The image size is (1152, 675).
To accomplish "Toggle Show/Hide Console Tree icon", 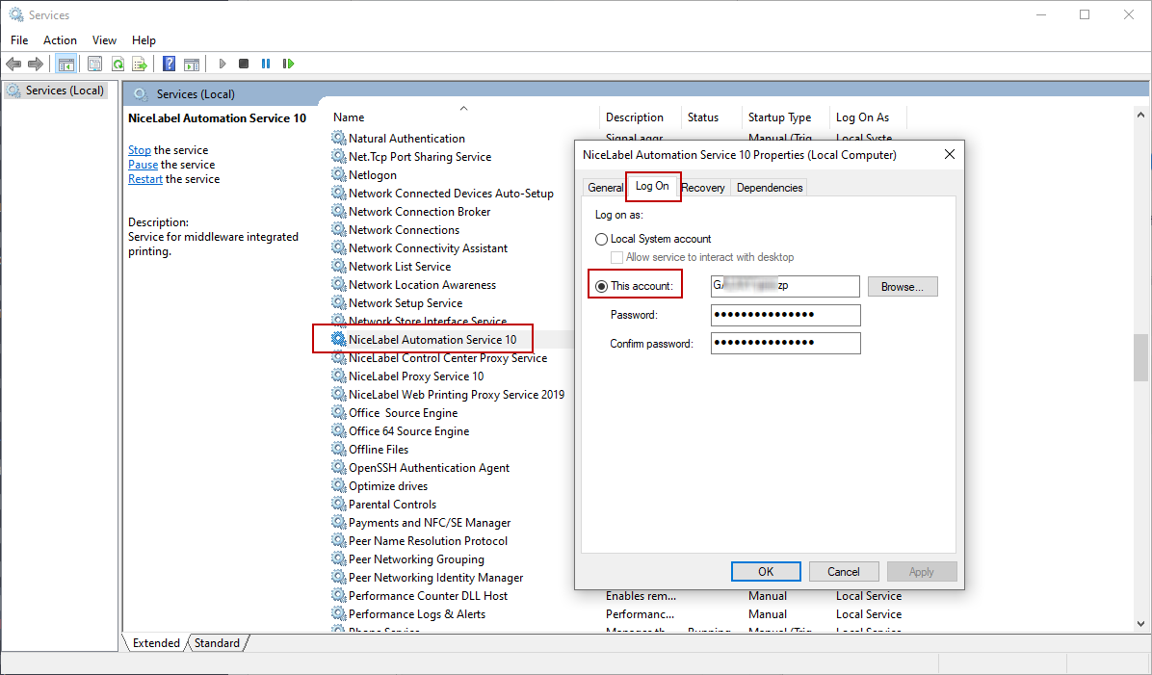I will pyautogui.click(x=66, y=65).
